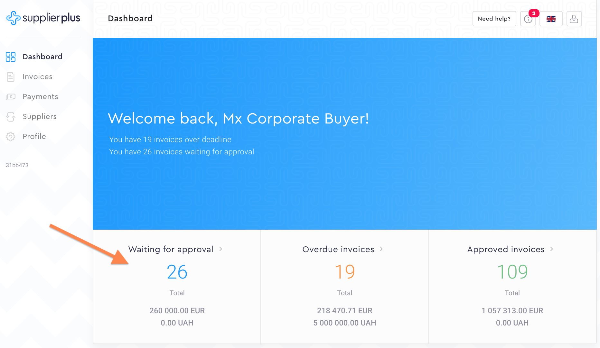Expand the Overdue invoices chevron

[381, 249]
